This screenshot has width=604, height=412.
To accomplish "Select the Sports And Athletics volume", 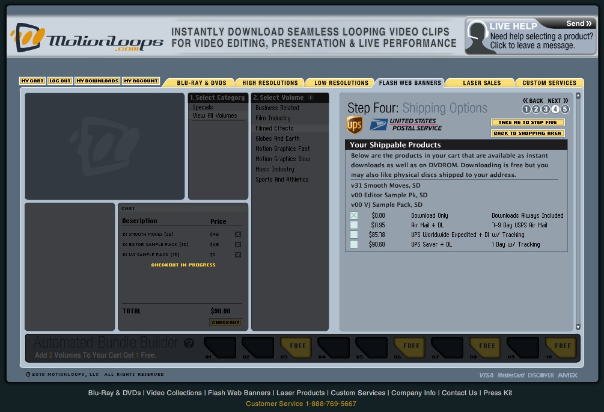I will pos(282,180).
